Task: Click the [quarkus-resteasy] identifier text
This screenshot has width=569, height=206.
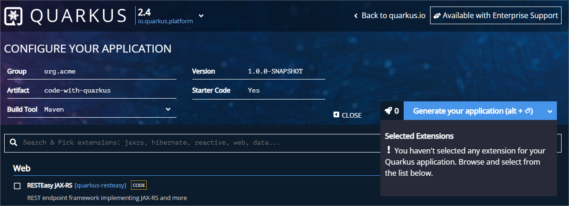Action: 100,186
